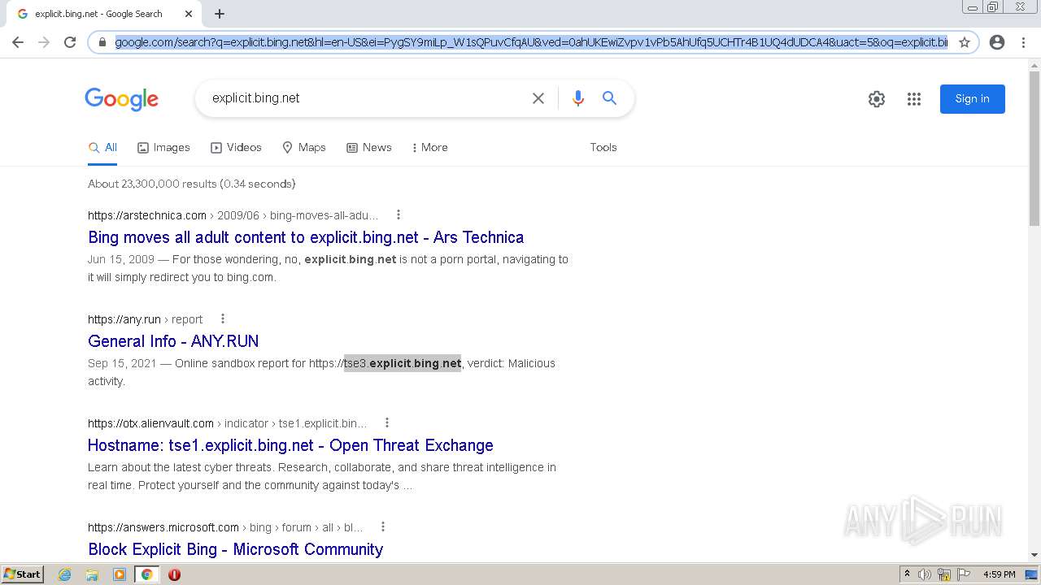Click the action center flag tray icon

pos(963,574)
